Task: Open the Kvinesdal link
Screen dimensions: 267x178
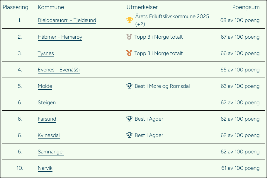Action: (x=49, y=135)
